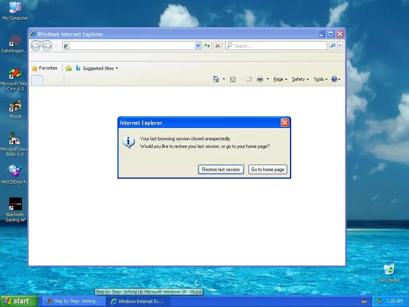Minimize the Internet Explorer window
This screenshot has height=307, width=409.
coord(321,34)
